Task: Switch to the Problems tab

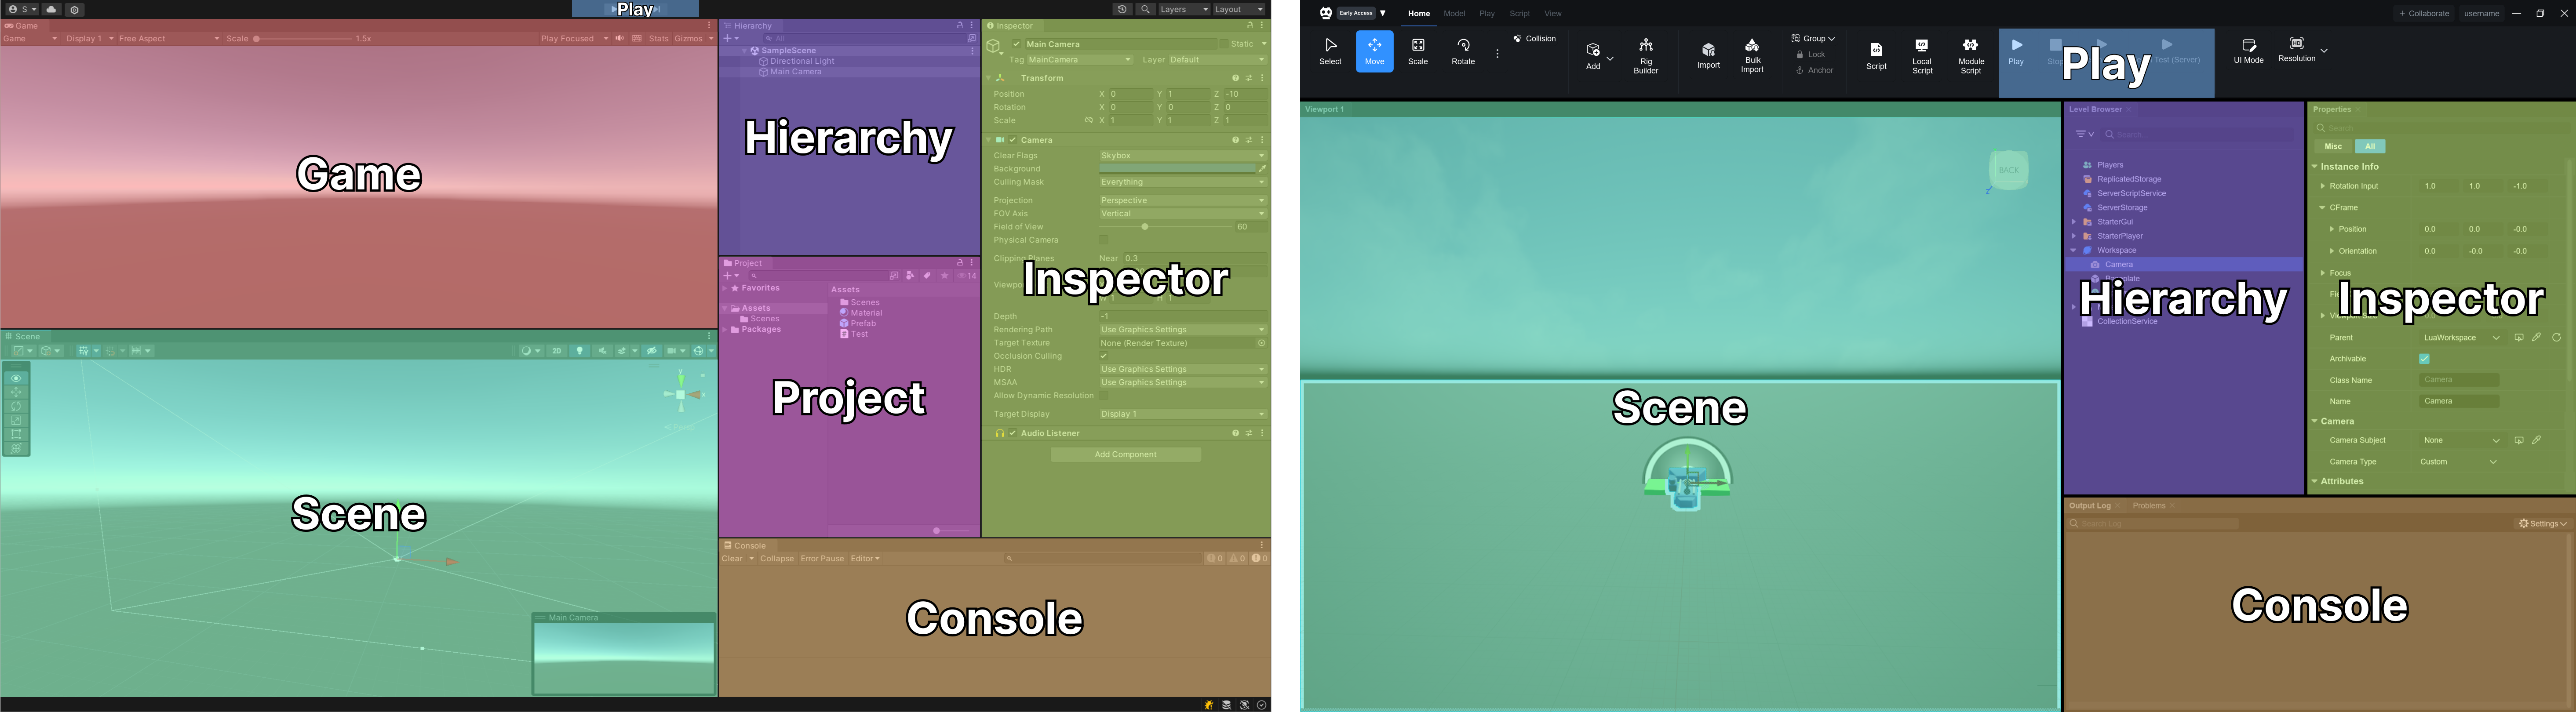Action: click(2148, 506)
